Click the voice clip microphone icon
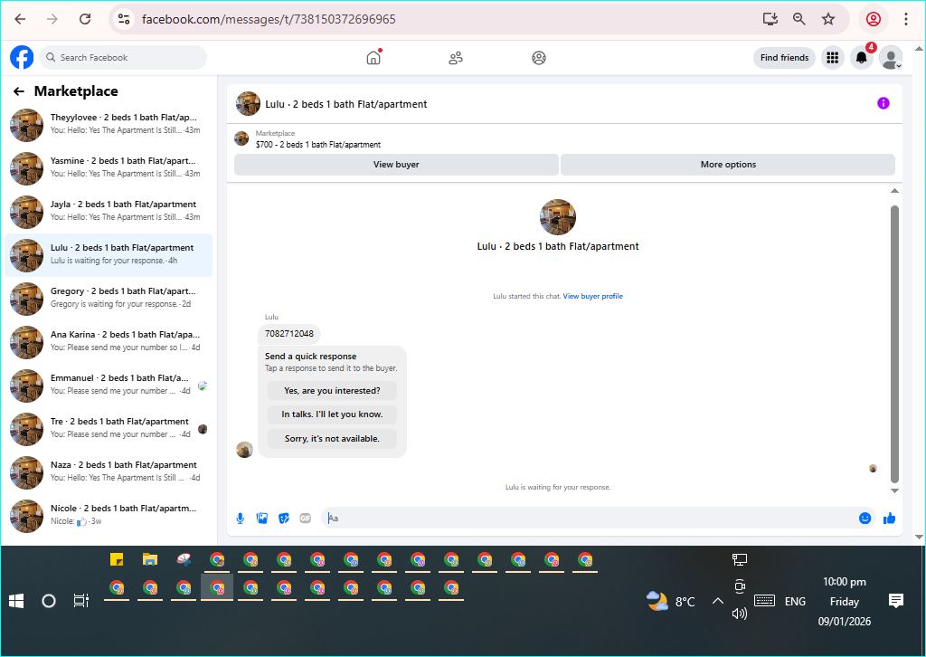Viewport: 926px width, 657px height. 240,519
